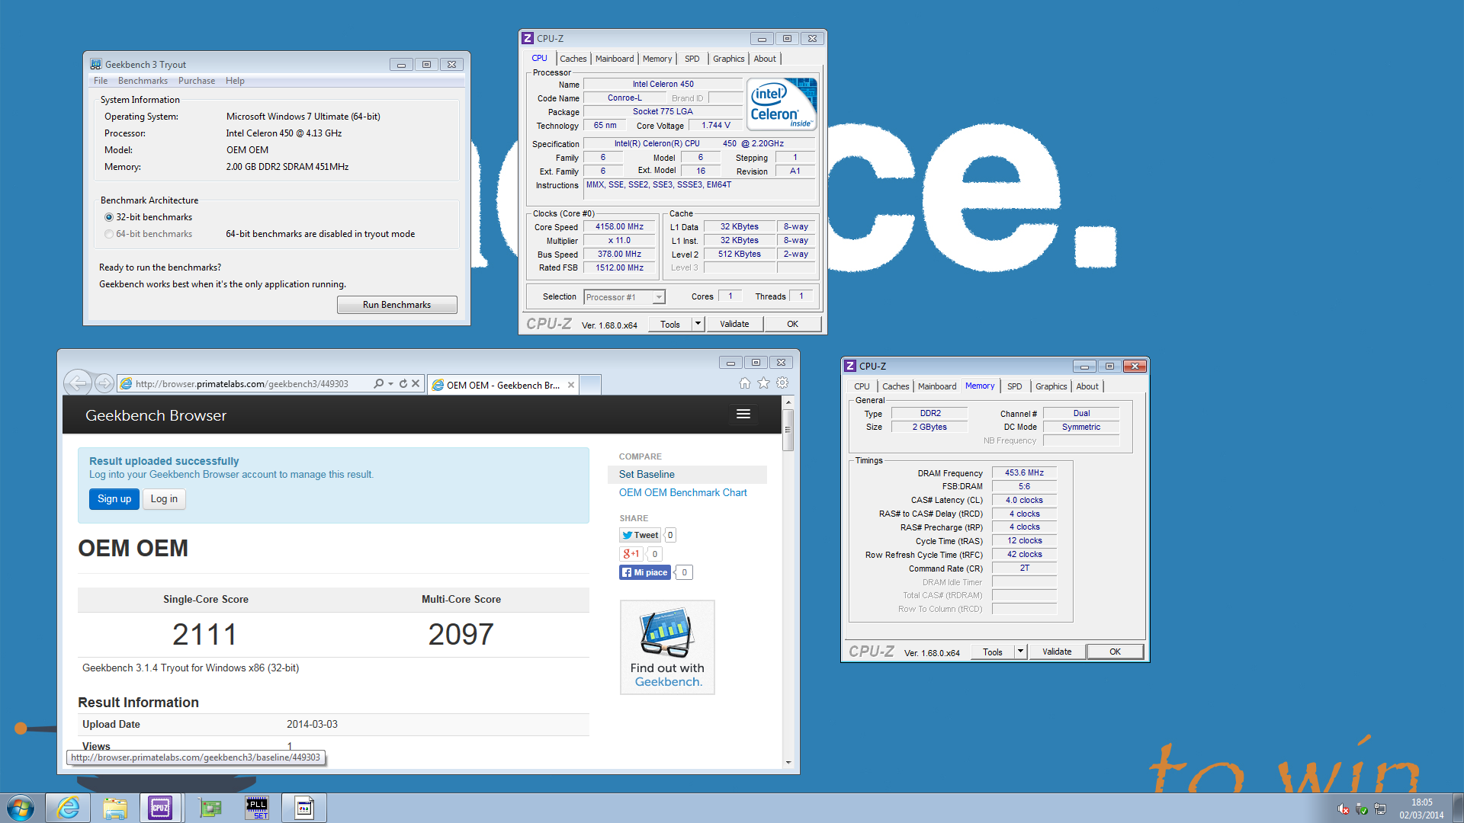Image resolution: width=1464 pixels, height=823 pixels.
Task: Switch to Memory tab in top CPU-Z
Action: click(x=657, y=59)
